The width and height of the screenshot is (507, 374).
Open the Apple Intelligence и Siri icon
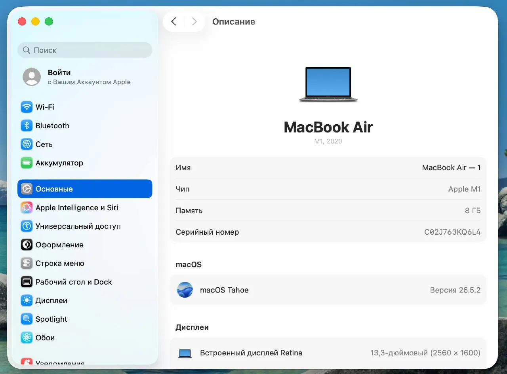click(27, 207)
